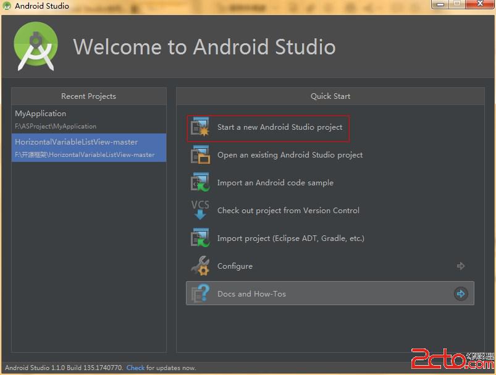Click the new project icon with orange starburst
This screenshot has width=496, height=375.
(200, 127)
